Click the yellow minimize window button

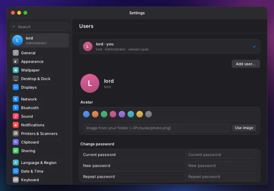[19, 13]
